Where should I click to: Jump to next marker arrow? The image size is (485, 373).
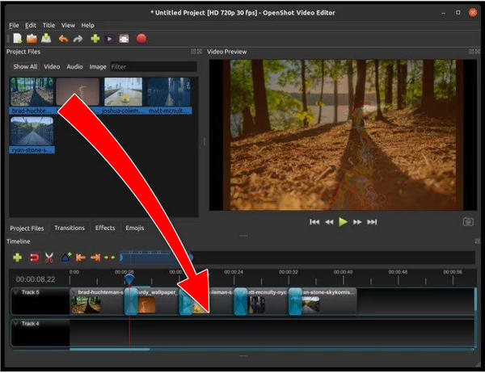coord(95,258)
